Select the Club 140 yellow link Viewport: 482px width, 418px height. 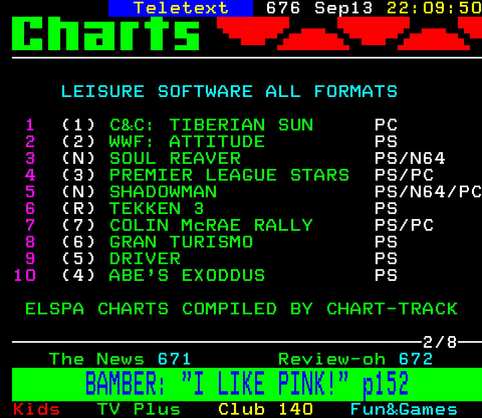click(x=265, y=409)
